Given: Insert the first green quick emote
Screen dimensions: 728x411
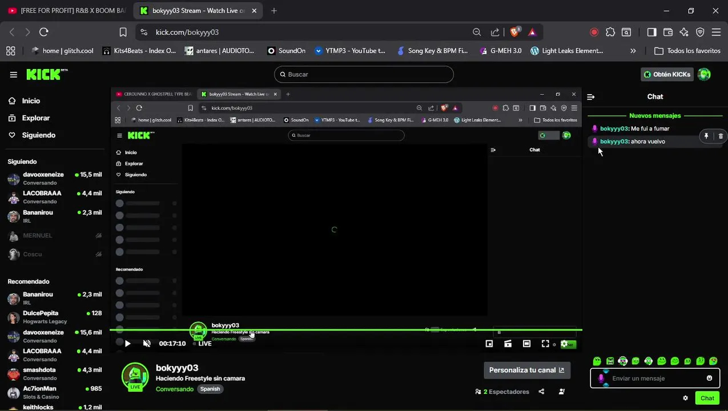Looking at the screenshot, I should coord(597,361).
